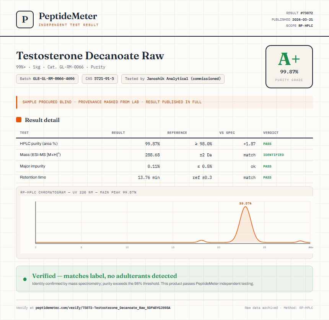Click the Mass (ESI-MS [M+H]+) row label
This screenshot has height=320, width=329.
point(40,155)
